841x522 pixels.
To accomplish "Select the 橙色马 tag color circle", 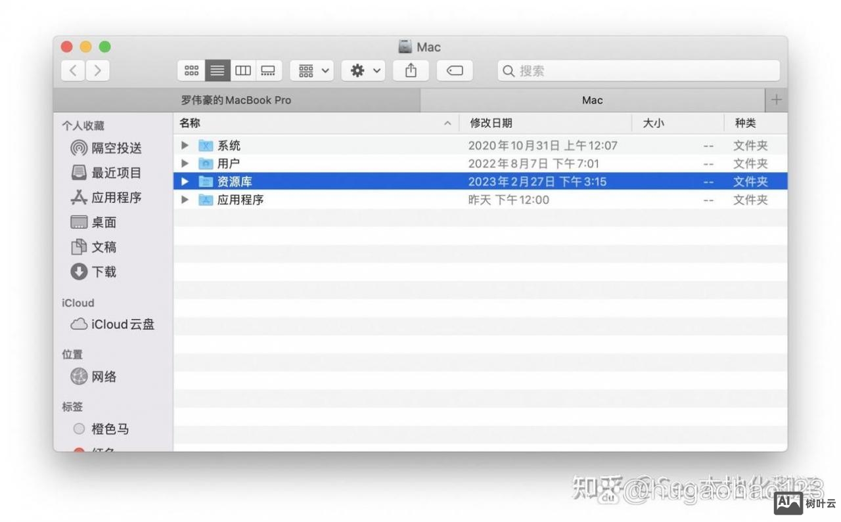I will coord(79,429).
